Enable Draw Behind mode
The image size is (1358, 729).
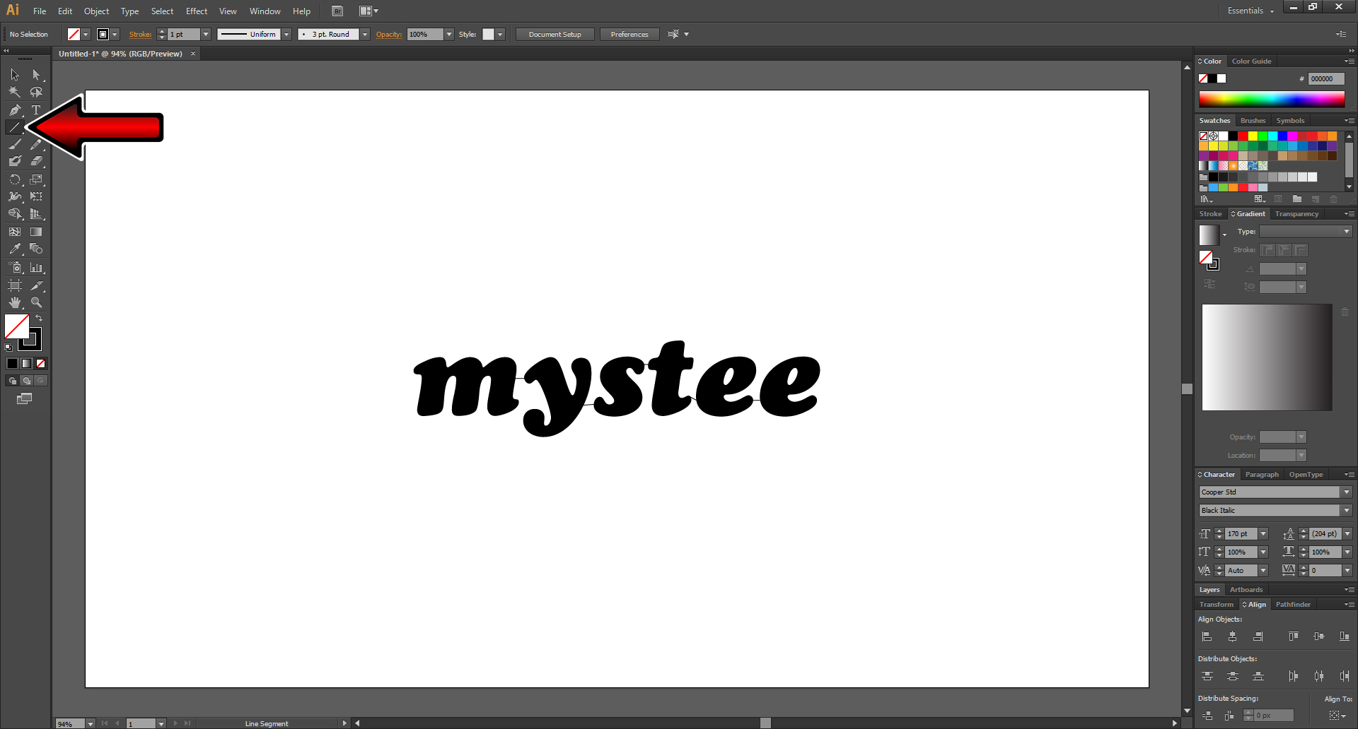26,381
